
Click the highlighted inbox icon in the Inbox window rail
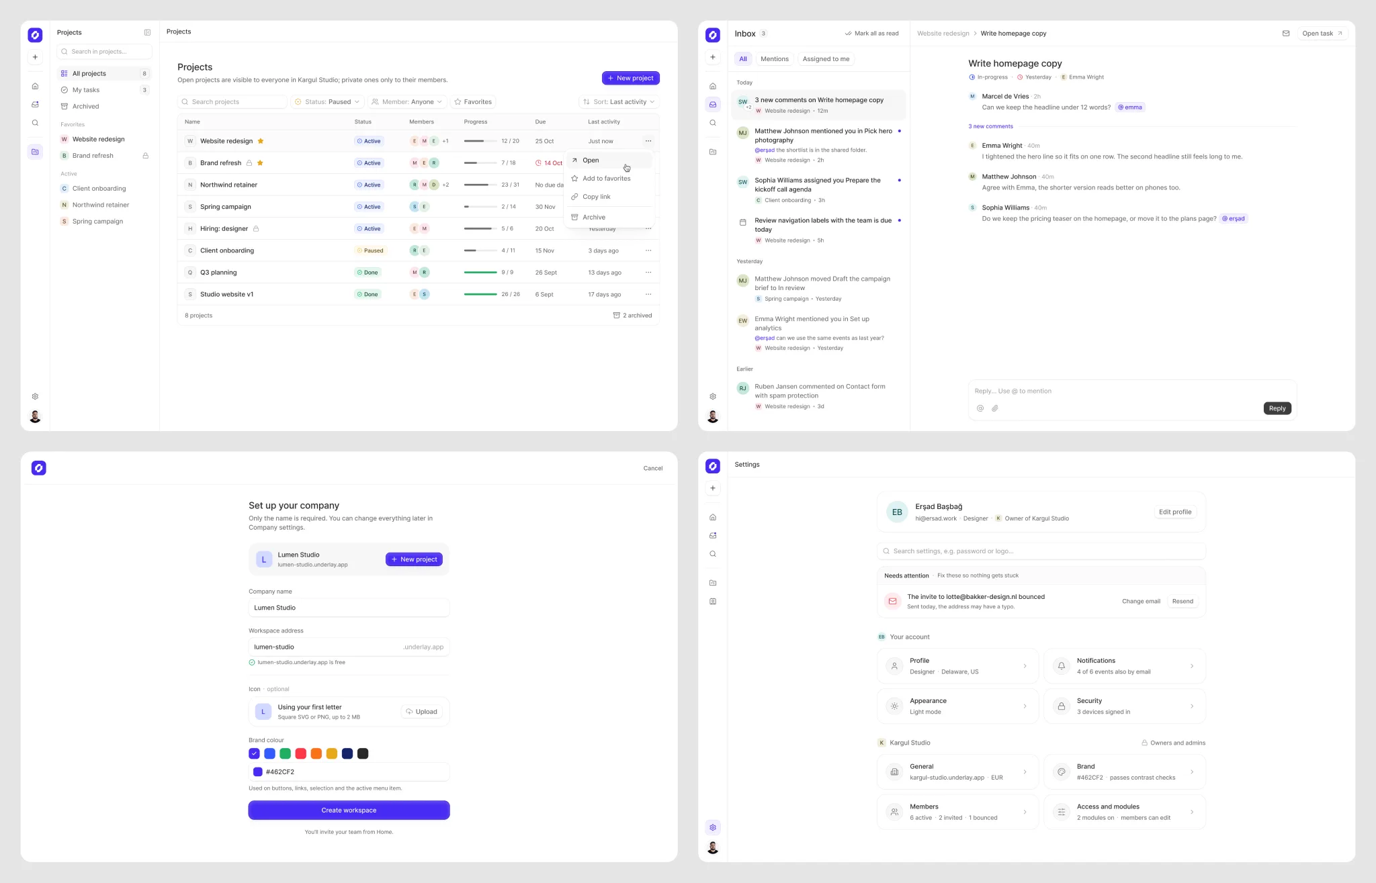[x=713, y=104]
